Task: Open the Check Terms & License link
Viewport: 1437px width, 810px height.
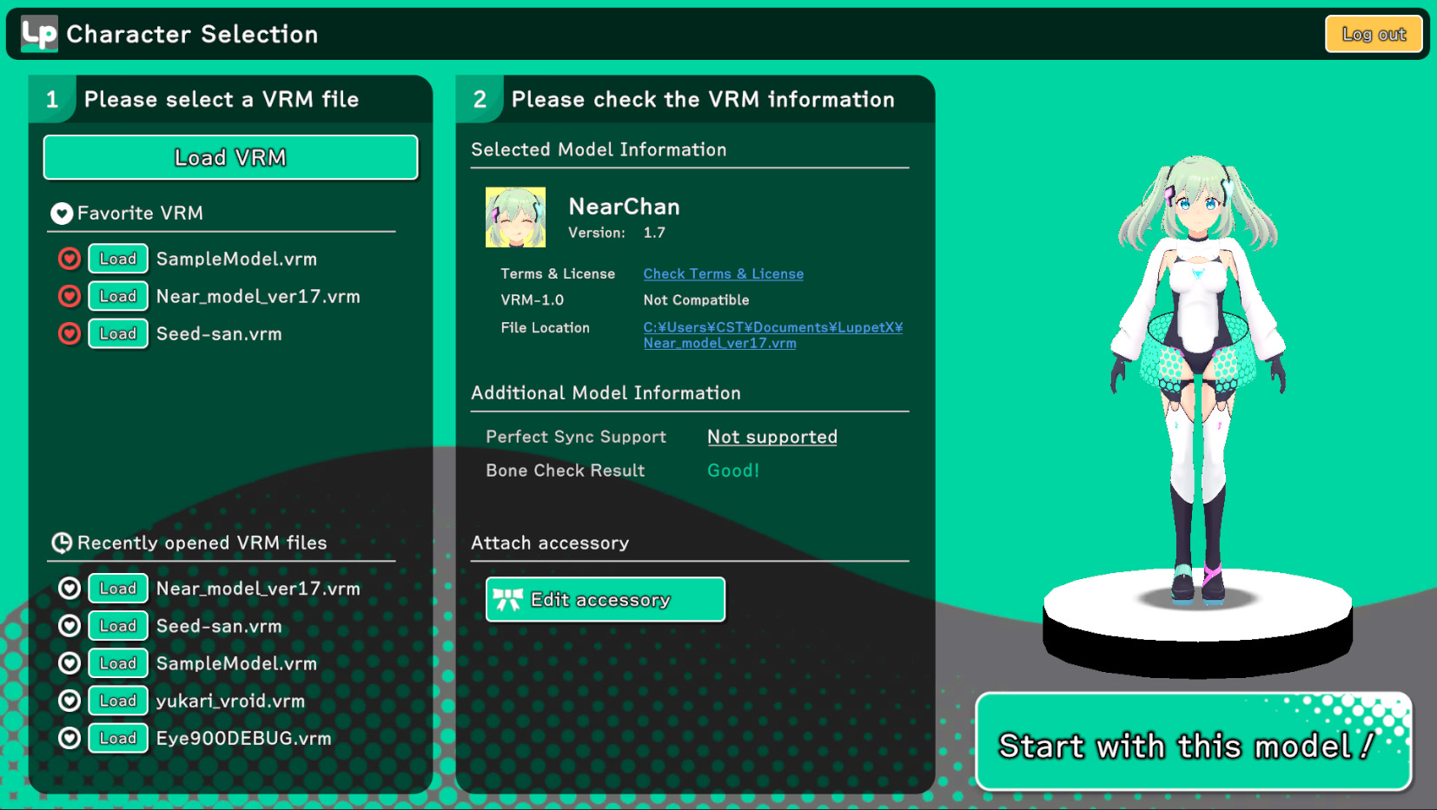Action: point(723,274)
